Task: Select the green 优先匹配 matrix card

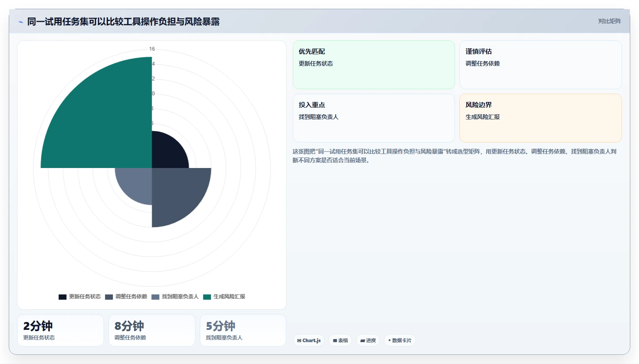Action: 374,65
